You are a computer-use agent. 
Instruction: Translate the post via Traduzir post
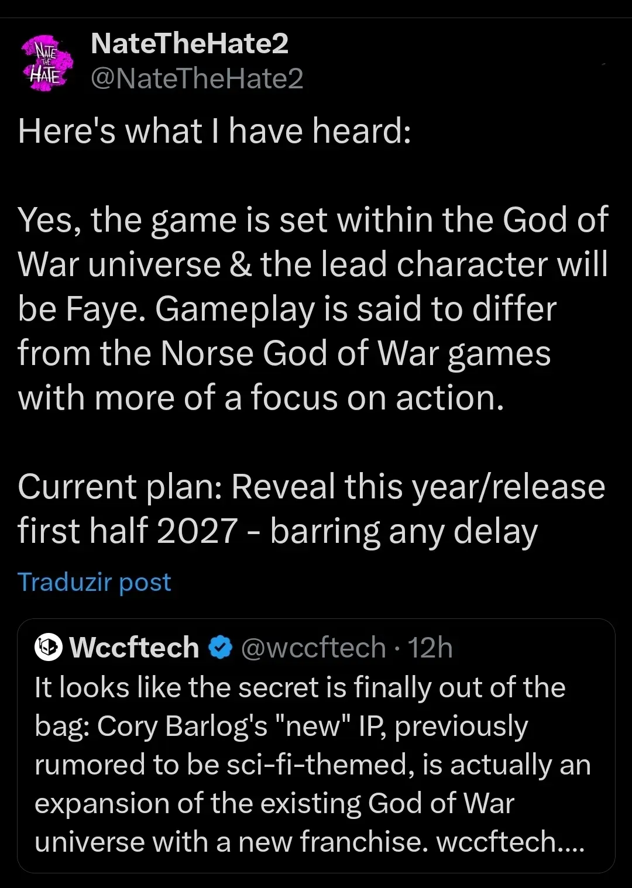click(x=94, y=582)
